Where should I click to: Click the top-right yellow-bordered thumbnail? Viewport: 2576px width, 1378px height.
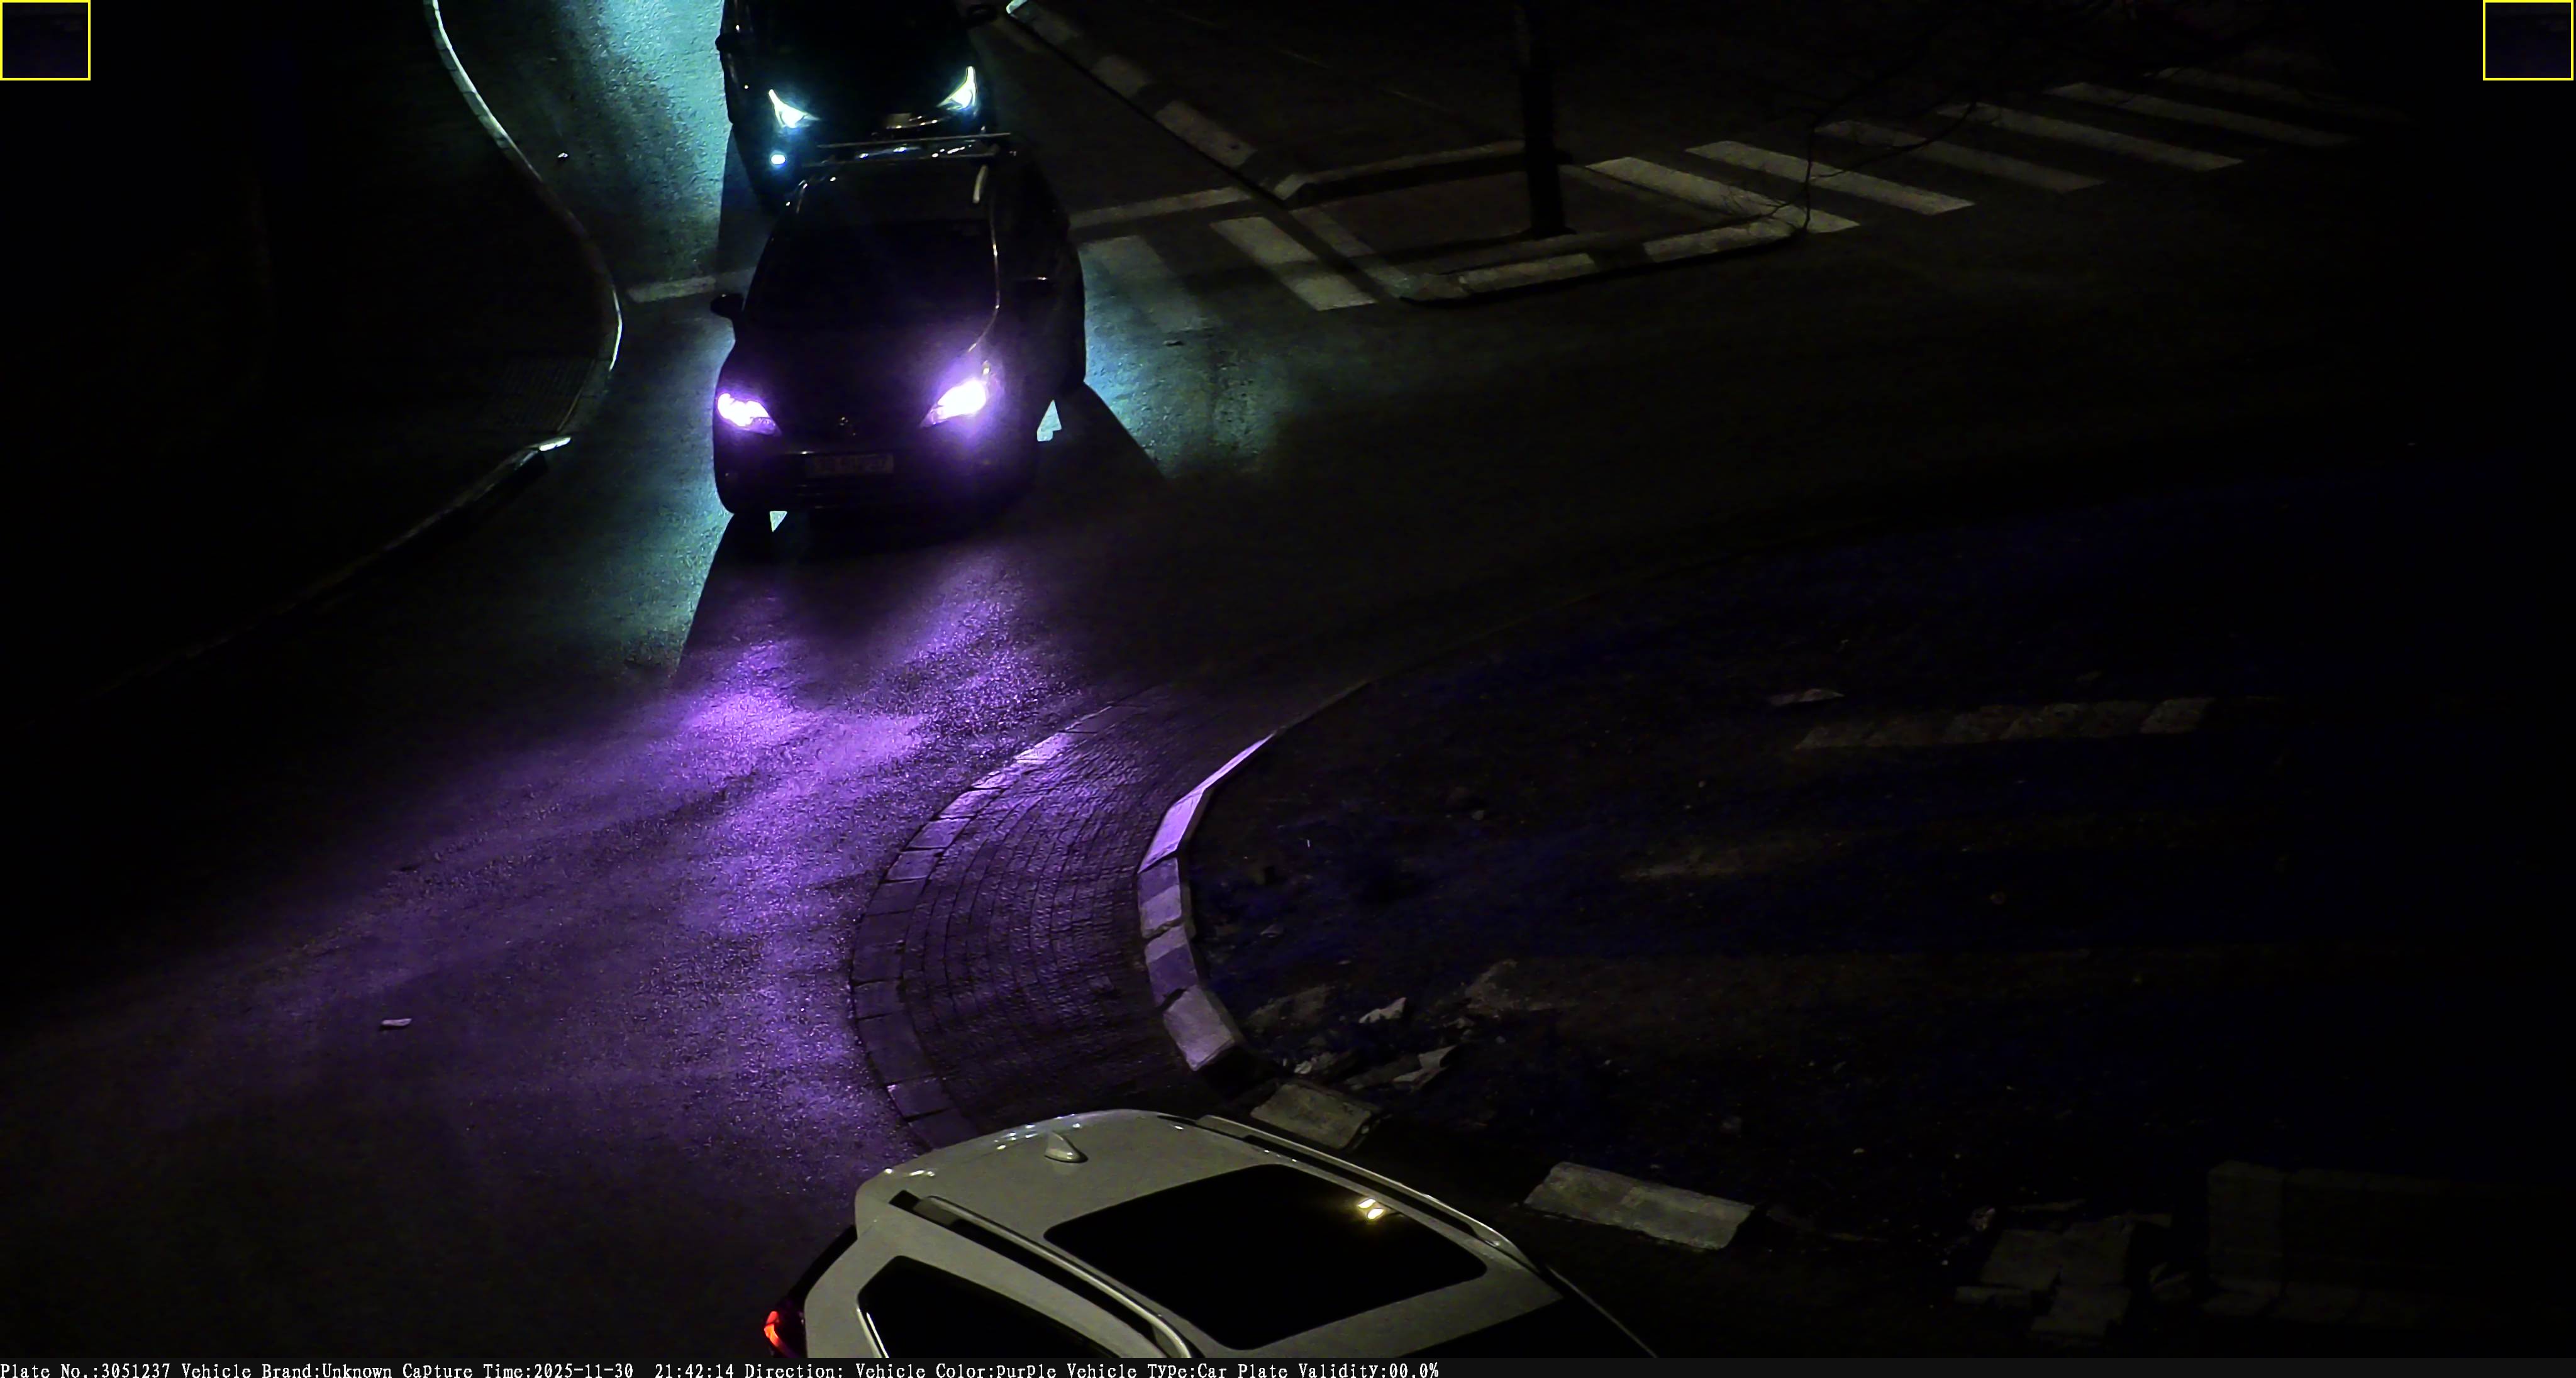click(x=2528, y=40)
